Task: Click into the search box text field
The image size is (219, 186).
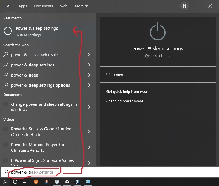Action: [x=110, y=172]
